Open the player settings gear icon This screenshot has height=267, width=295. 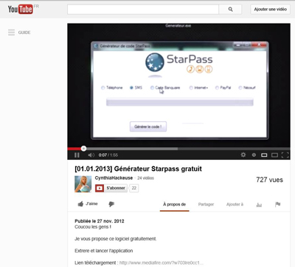(243, 155)
